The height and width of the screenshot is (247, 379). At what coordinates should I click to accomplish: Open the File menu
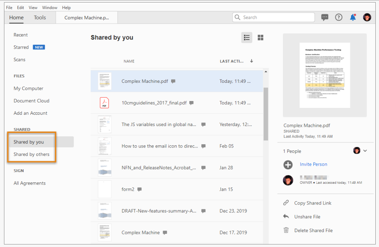click(x=9, y=7)
